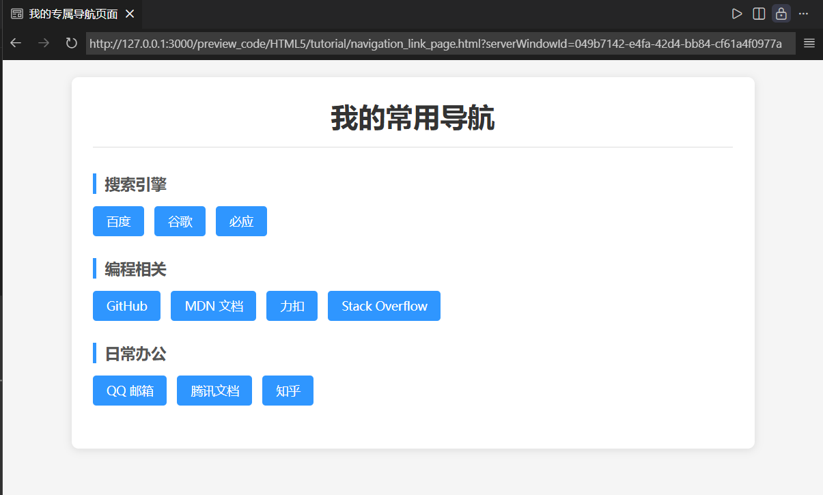Open the MDN 文档 link

point(213,306)
